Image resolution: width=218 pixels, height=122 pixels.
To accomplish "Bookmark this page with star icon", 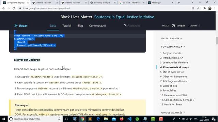I will (x=198, y=8).
